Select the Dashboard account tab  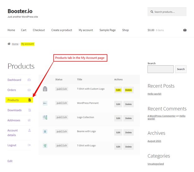[x=19, y=80]
